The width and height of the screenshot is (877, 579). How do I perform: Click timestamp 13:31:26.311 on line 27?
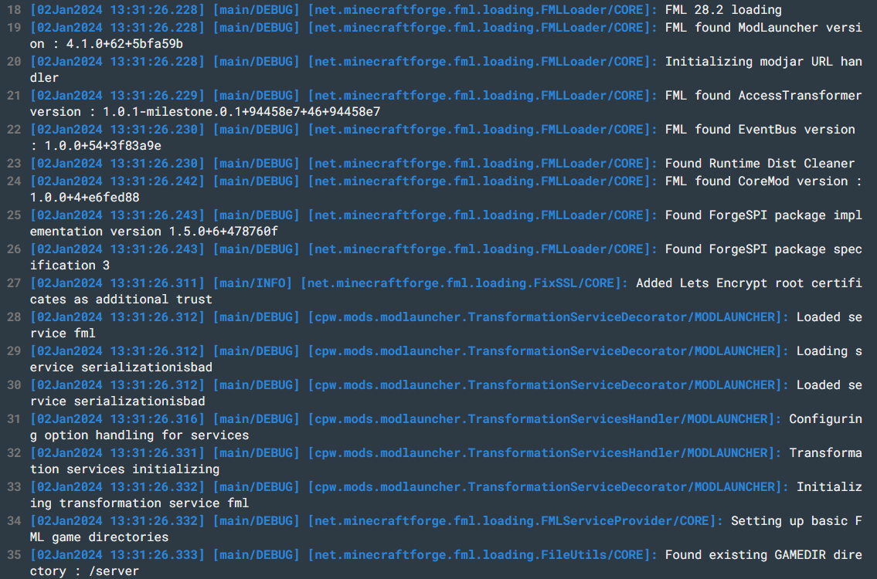point(154,283)
